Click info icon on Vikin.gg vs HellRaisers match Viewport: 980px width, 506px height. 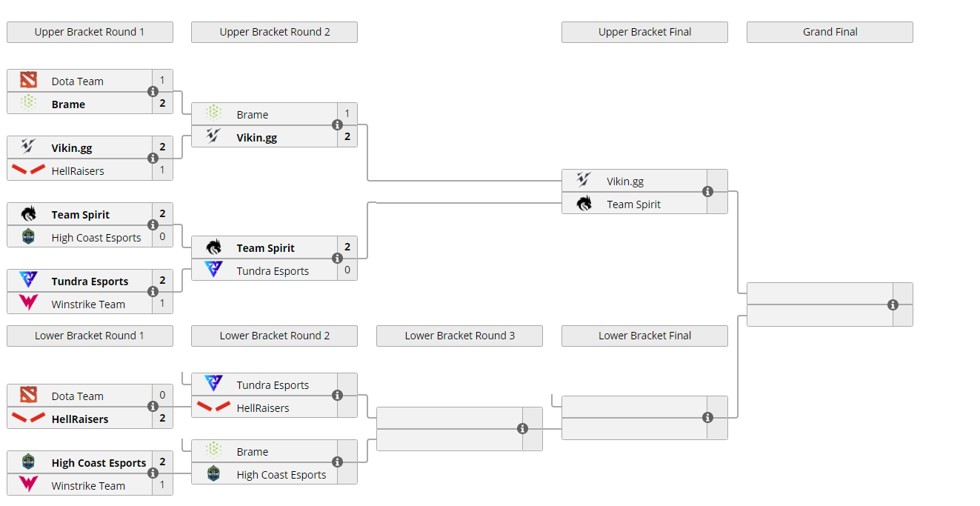pyautogui.click(x=153, y=159)
